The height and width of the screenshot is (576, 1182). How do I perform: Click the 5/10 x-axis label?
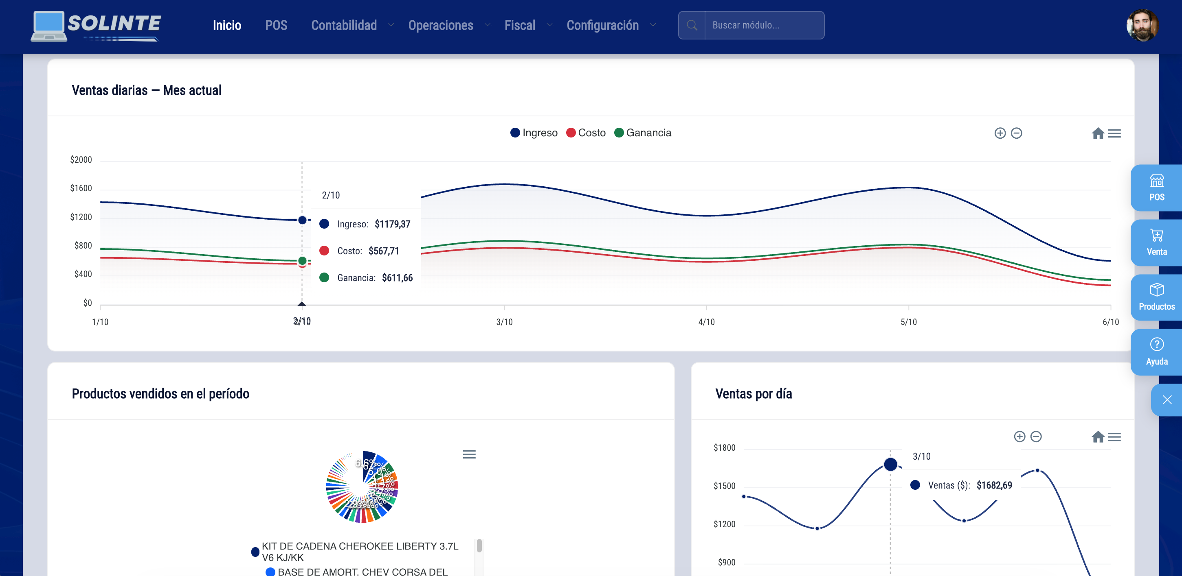click(x=909, y=322)
